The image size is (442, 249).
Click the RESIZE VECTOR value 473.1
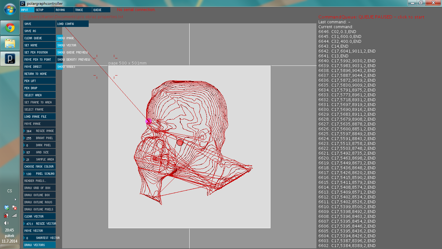pyautogui.click(x=30, y=224)
